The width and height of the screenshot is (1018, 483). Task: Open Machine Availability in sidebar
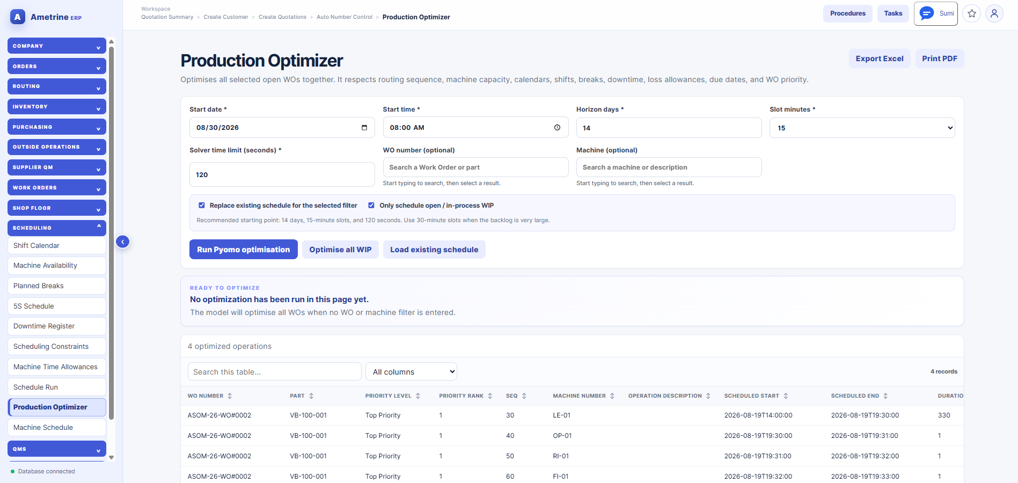coord(57,266)
